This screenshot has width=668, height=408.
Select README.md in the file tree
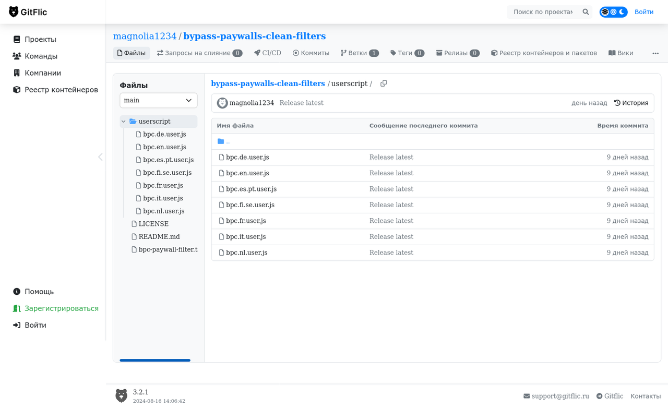click(156, 236)
